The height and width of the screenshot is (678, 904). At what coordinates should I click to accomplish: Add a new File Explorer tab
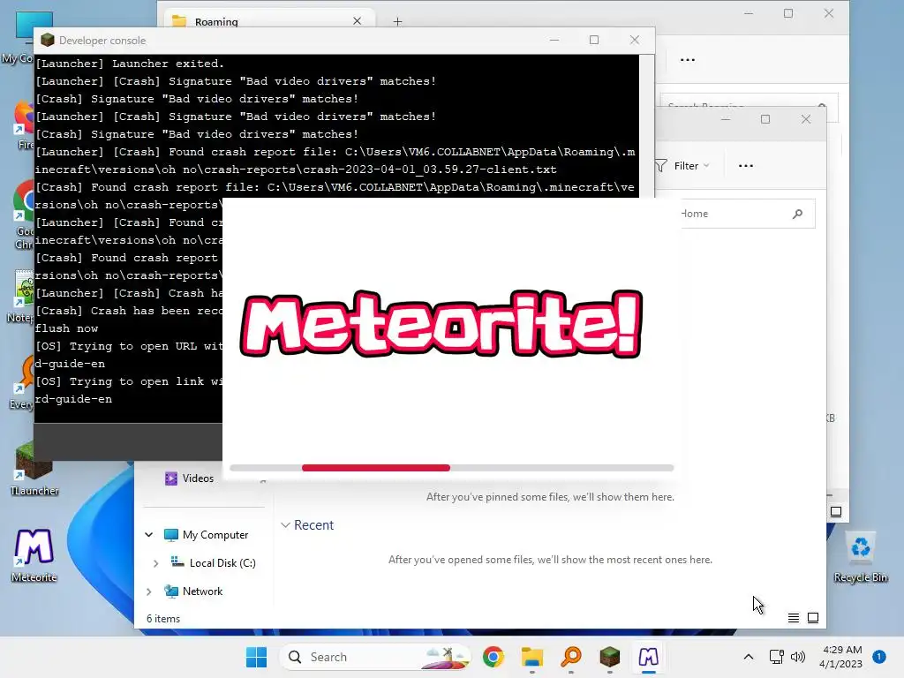point(397,22)
